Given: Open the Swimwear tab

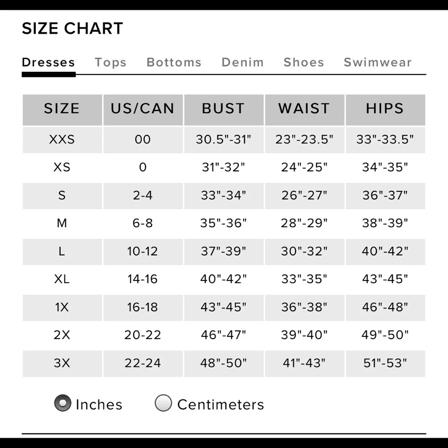Looking at the screenshot, I should 377,62.
